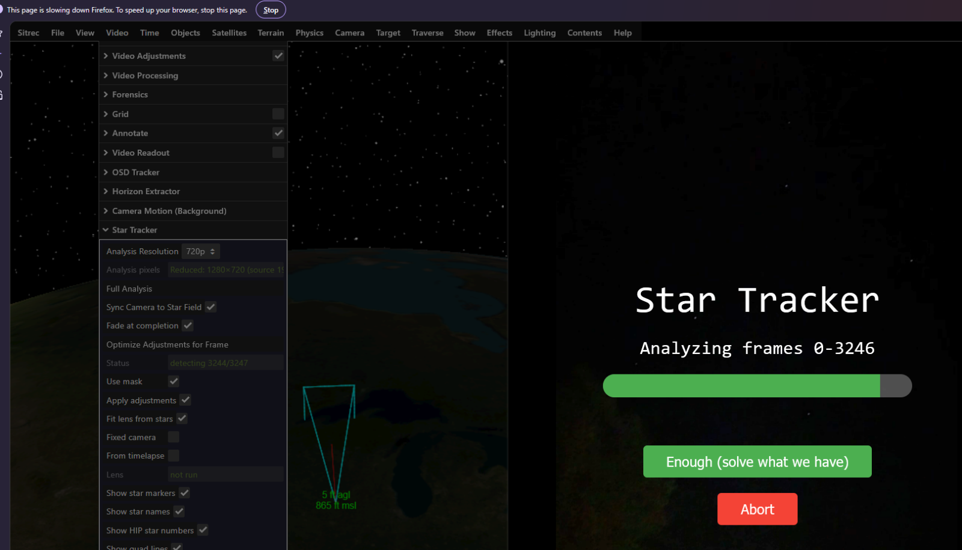Screen dimensions: 962x550
Task: Open the Terrain menu
Action: 271,32
